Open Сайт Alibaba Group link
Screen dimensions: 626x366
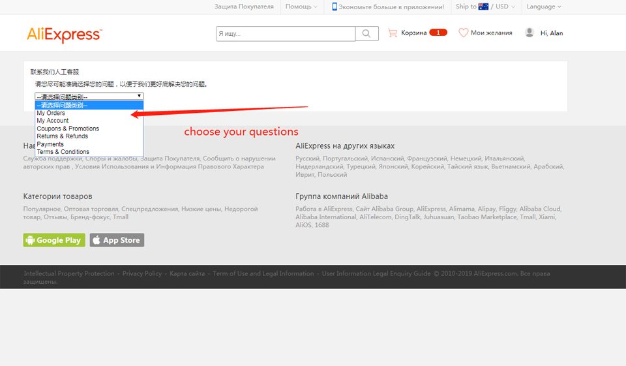385,209
